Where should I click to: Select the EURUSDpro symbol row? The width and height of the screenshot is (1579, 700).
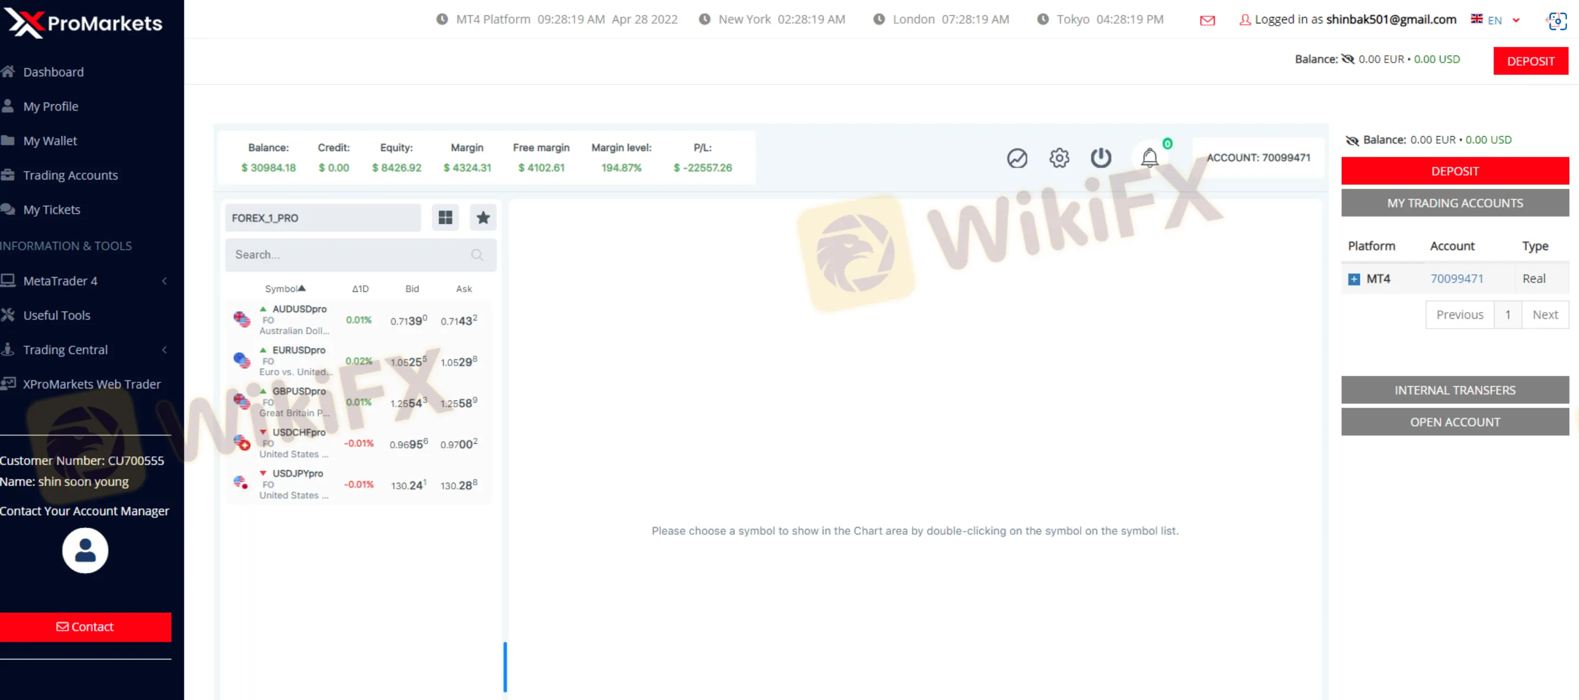click(359, 361)
